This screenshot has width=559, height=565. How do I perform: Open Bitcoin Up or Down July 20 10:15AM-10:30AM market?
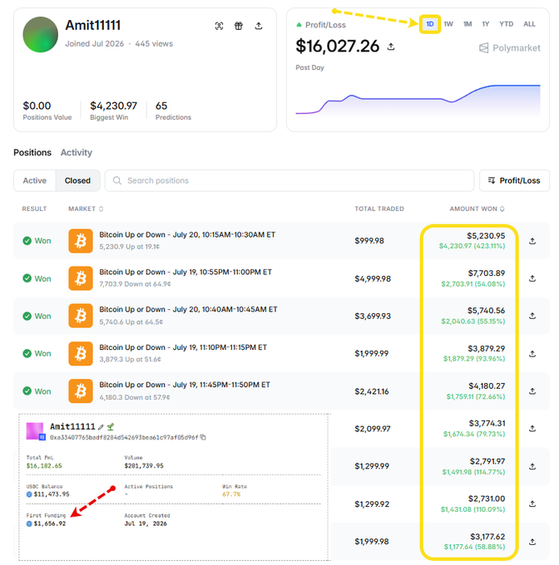coord(187,235)
